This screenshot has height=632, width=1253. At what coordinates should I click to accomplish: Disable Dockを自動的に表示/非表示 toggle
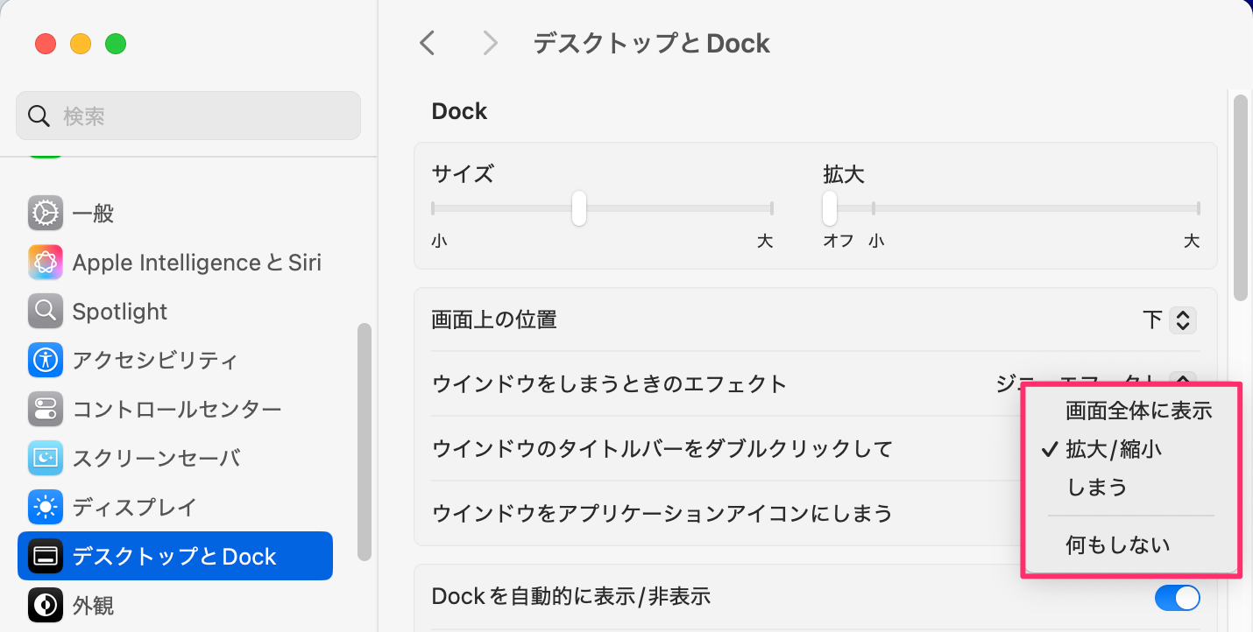[1179, 598]
